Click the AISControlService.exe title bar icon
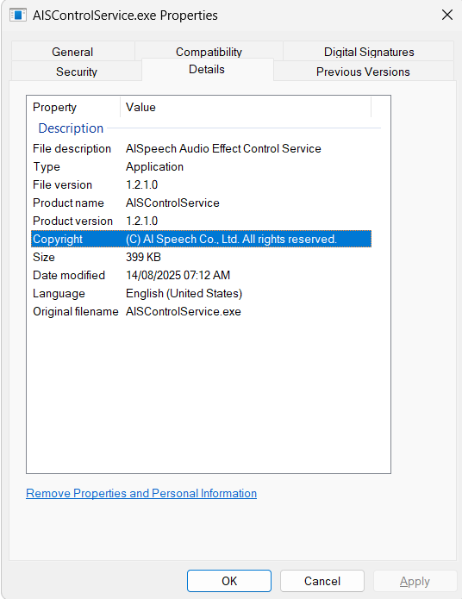The width and height of the screenshot is (462, 599). click(x=17, y=16)
